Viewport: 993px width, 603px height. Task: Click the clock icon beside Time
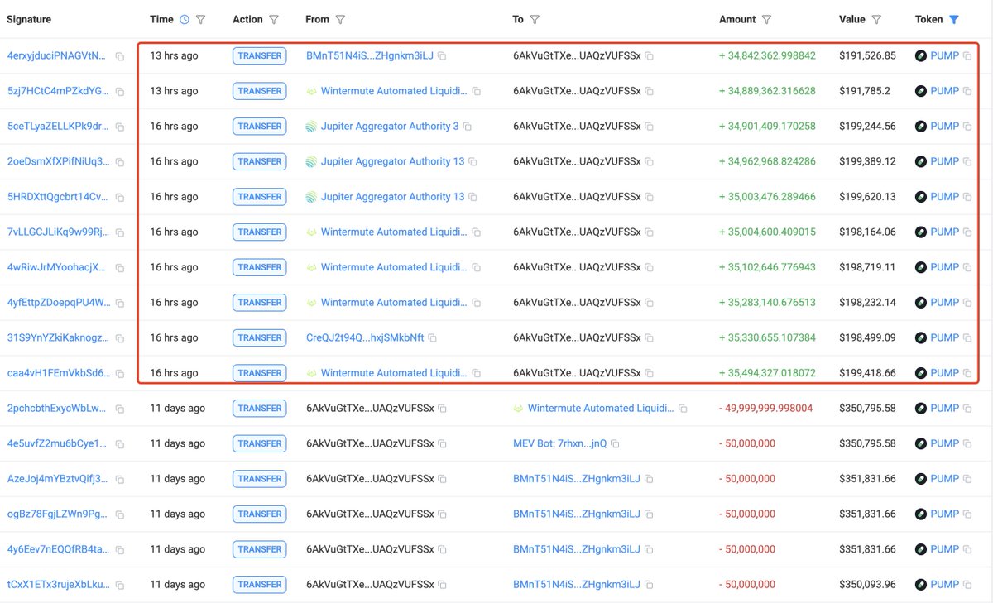[x=185, y=20]
